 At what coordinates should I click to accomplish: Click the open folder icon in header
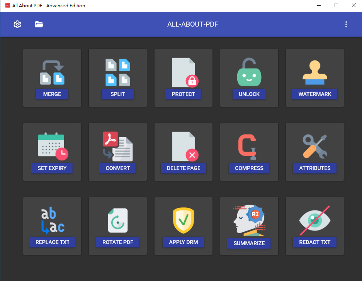39,24
